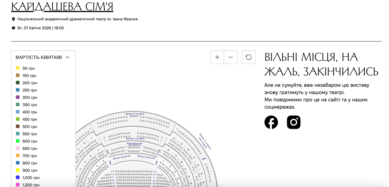The height and width of the screenshot is (187, 389).
Task: Click the 'Ложа бельетаж центральна' label
Action: [x=134, y=144]
